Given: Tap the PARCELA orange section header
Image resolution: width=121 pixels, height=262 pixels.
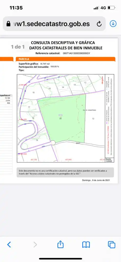Looking at the screenshot, I should pyautogui.click(x=65, y=59).
